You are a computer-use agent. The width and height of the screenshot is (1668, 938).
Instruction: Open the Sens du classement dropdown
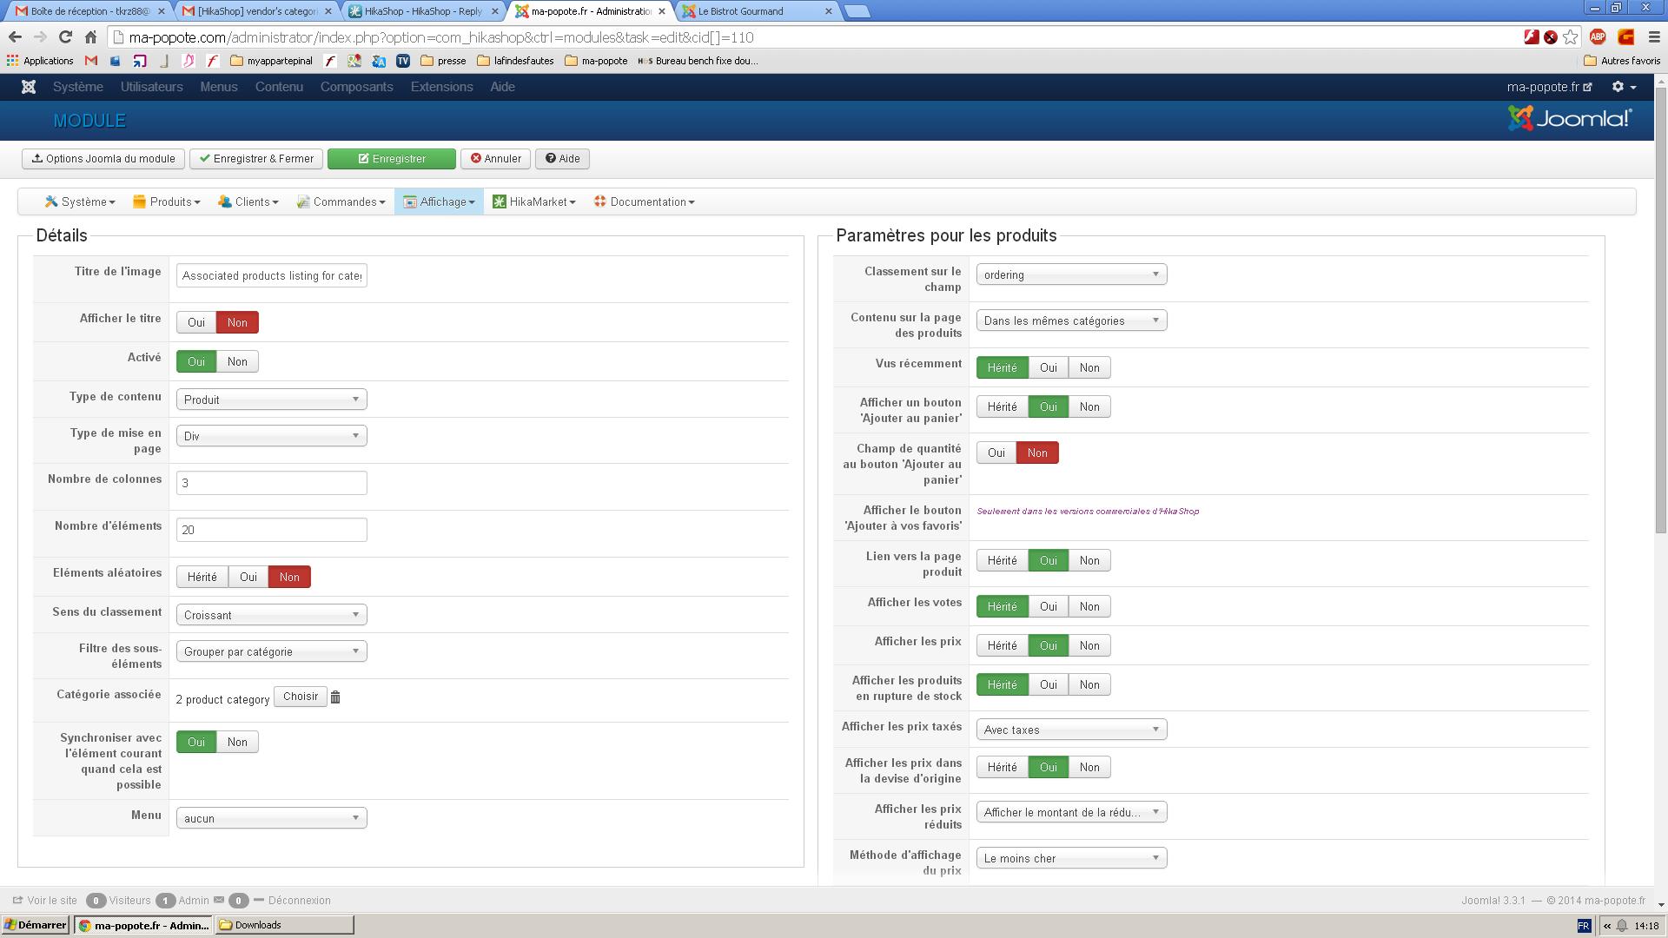tap(271, 616)
